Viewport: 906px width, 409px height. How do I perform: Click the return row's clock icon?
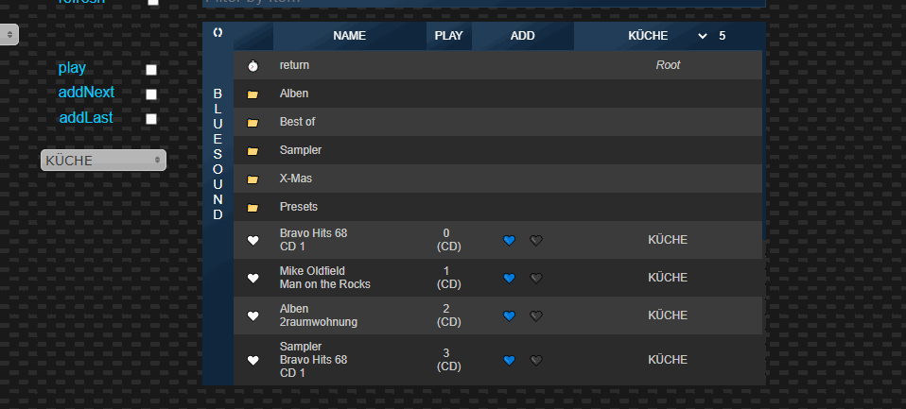[x=253, y=66]
